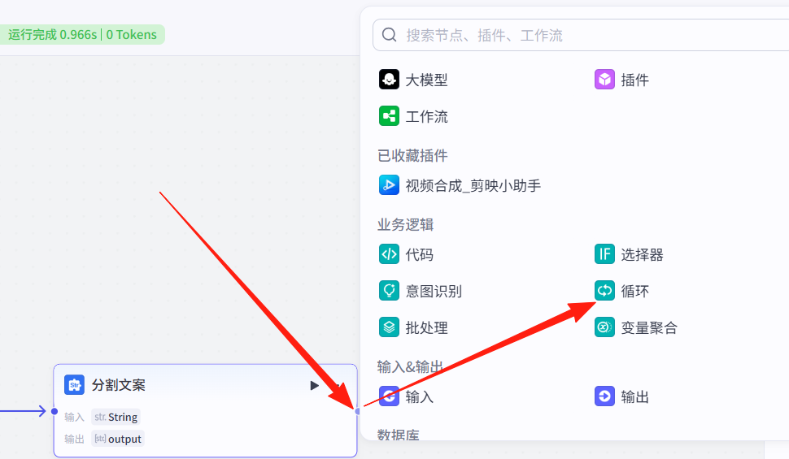789x459 pixels.
Task: Click the String input value tag
Action: (x=116, y=417)
